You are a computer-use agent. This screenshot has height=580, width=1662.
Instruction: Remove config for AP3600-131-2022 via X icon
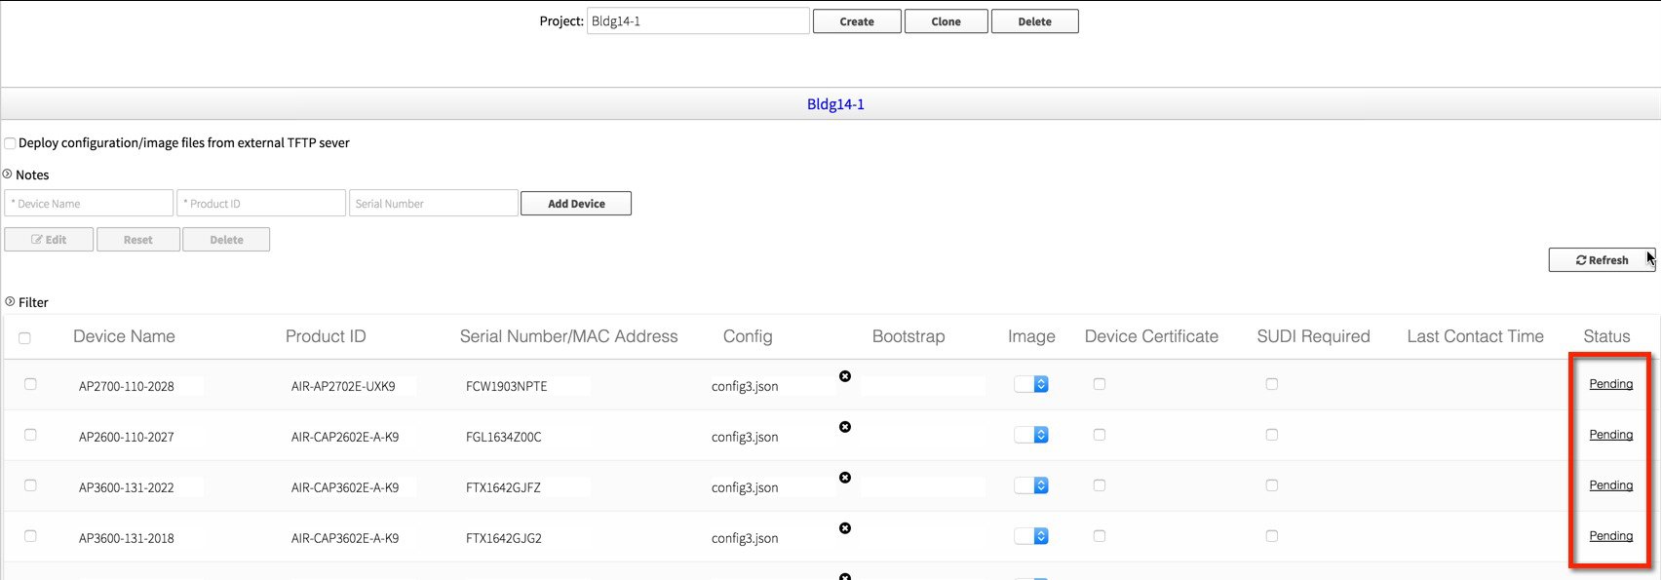click(845, 478)
